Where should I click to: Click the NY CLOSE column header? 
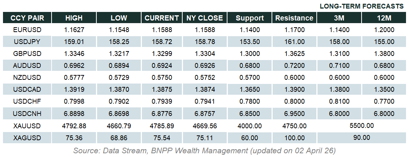pyautogui.click(x=205, y=18)
